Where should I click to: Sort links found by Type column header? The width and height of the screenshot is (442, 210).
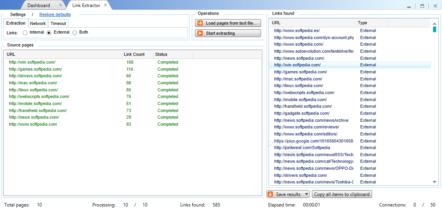tap(371, 23)
